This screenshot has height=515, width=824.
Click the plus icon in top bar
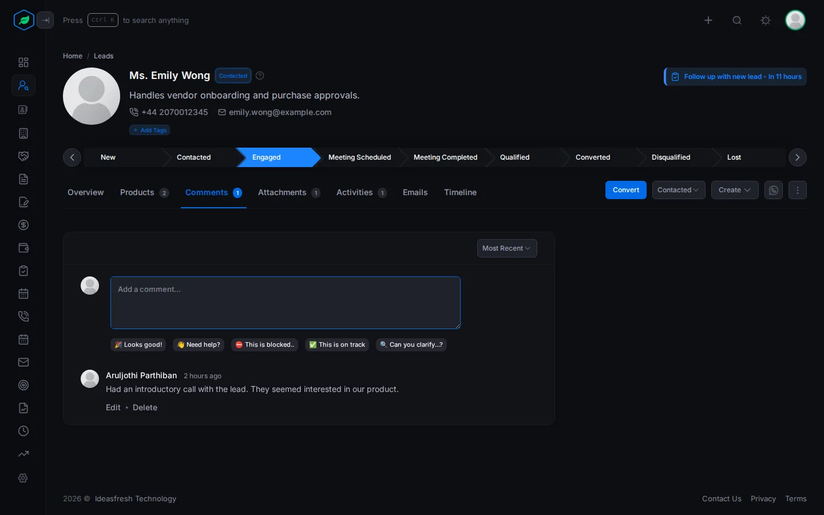708,21
